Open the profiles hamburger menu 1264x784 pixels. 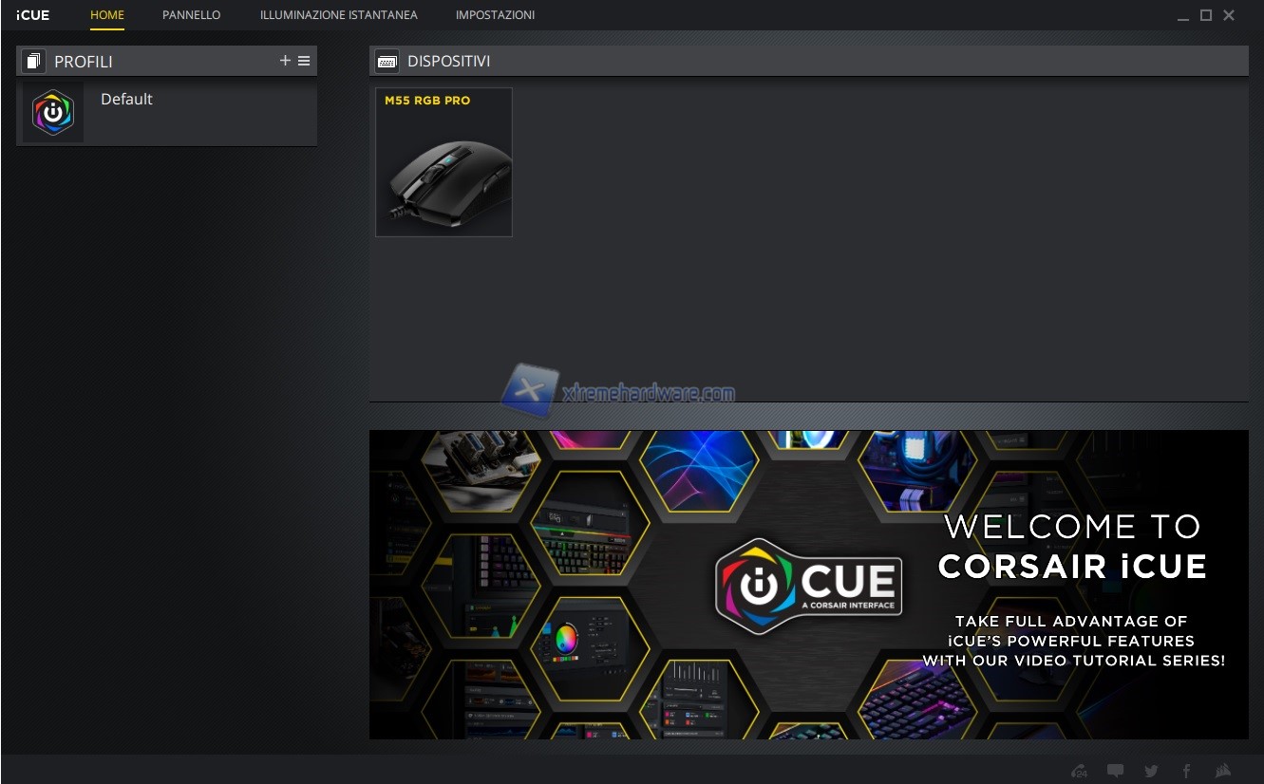pos(304,61)
